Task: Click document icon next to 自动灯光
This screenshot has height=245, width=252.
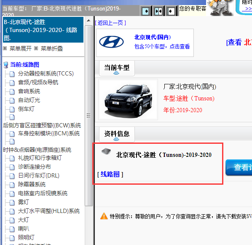Action: (12, 100)
